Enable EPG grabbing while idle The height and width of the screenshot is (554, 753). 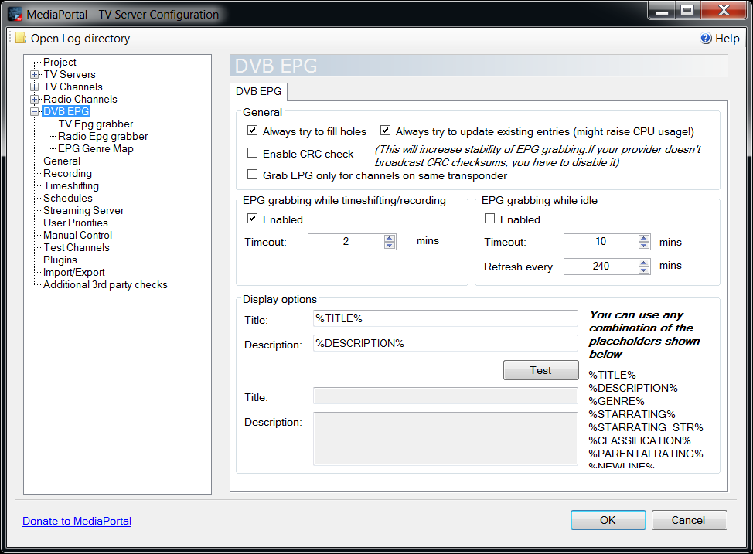[x=490, y=219]
